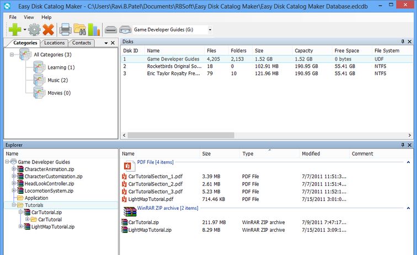
Task: Sort disks by Capacity column header
Action: (304, 51)
